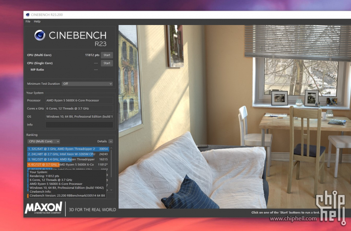The image size is (351, 231).
Task: Click the MP Ratio label
Action: [37, 69]
